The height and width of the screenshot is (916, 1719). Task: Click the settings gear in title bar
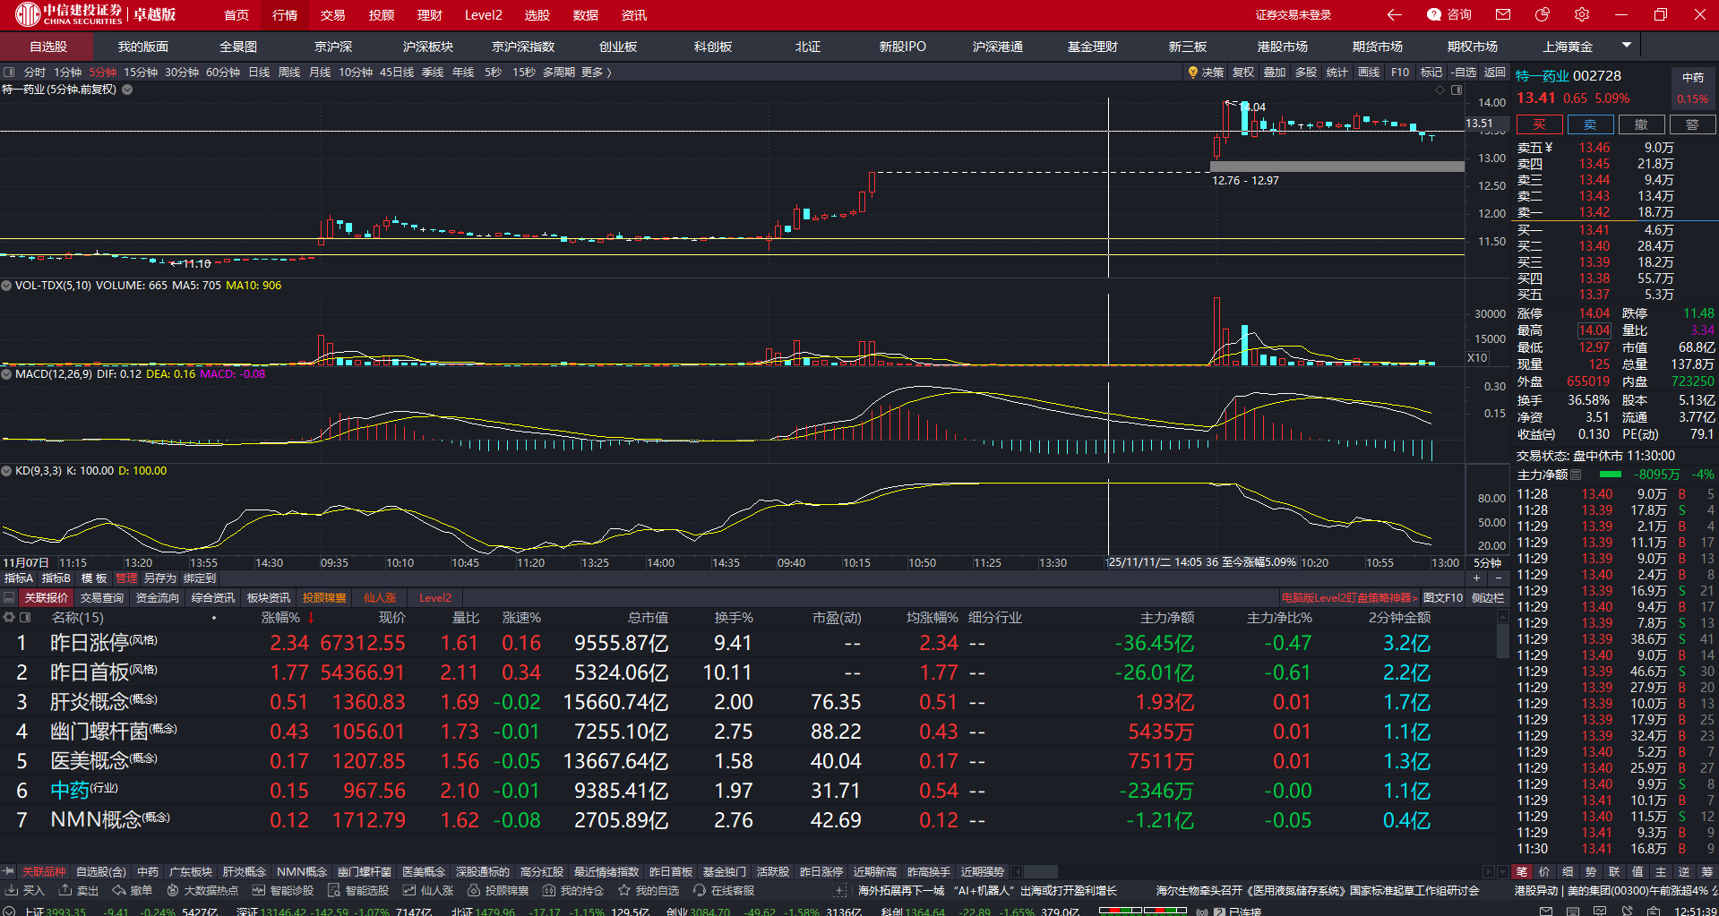[1582, 14]
